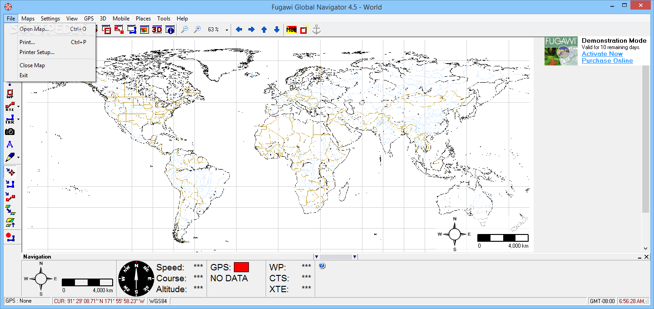Choose Exit from File menu
The image size is (654, 309).
click(50, 75)
